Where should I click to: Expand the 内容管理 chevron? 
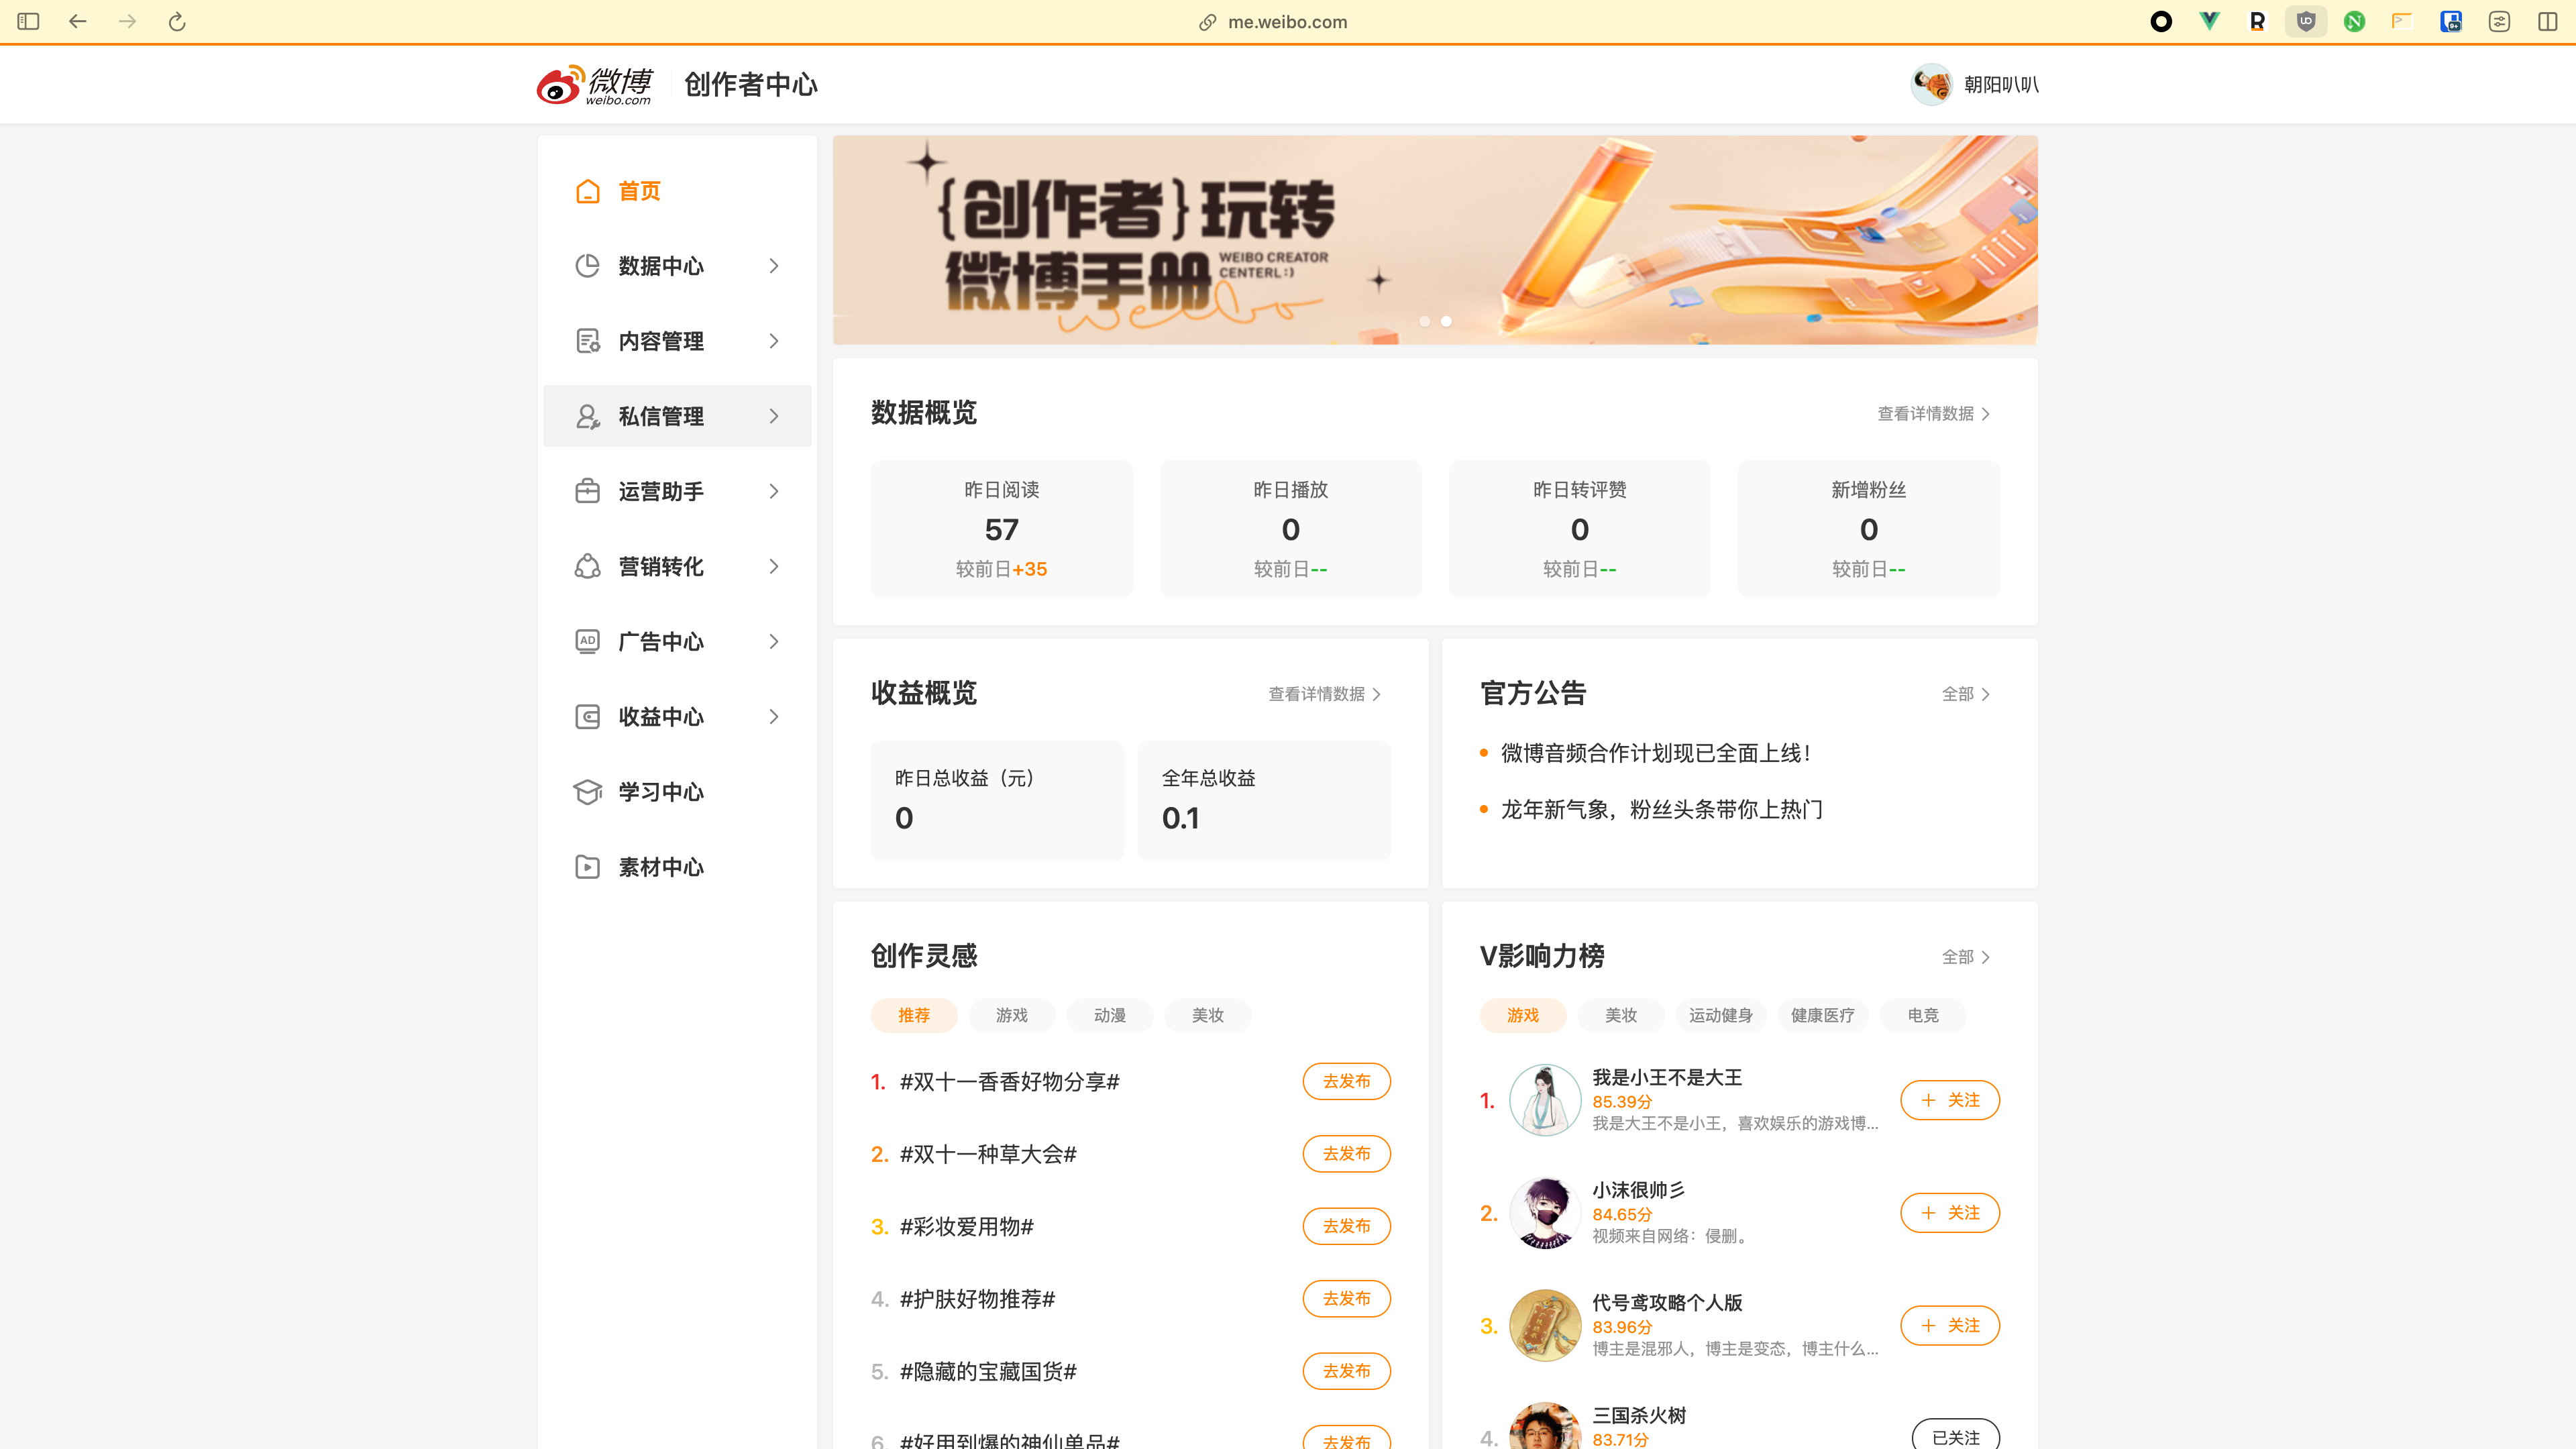click(x=774, y=341)
